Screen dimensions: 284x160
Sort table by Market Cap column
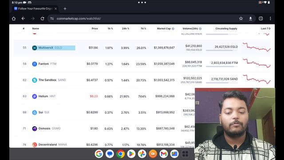[x=164, y=28]
